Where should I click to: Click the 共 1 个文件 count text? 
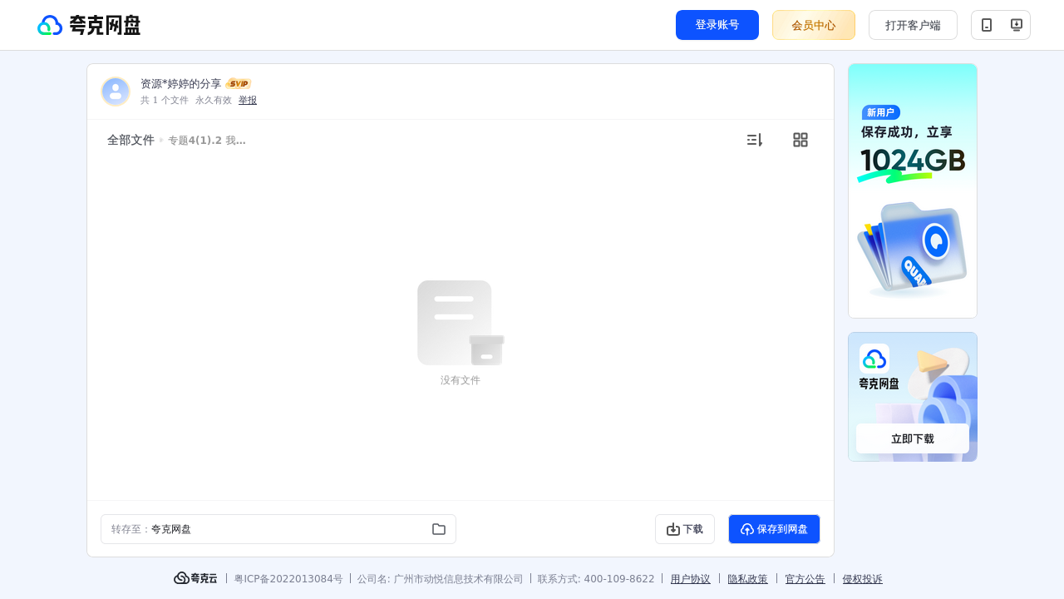click(165, 100)
